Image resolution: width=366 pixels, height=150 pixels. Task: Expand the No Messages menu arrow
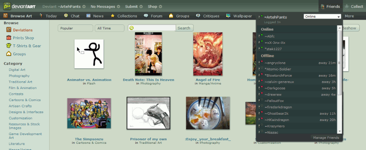(118, 7)
